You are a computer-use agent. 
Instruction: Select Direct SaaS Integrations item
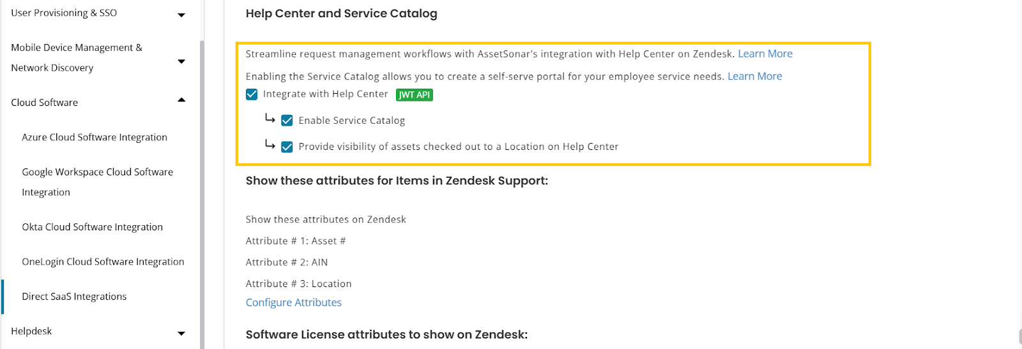click(x=74, y=297)
